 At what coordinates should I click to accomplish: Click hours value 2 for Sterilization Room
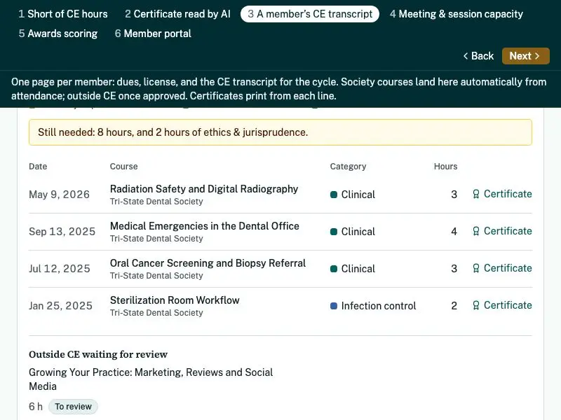[454, 306]
